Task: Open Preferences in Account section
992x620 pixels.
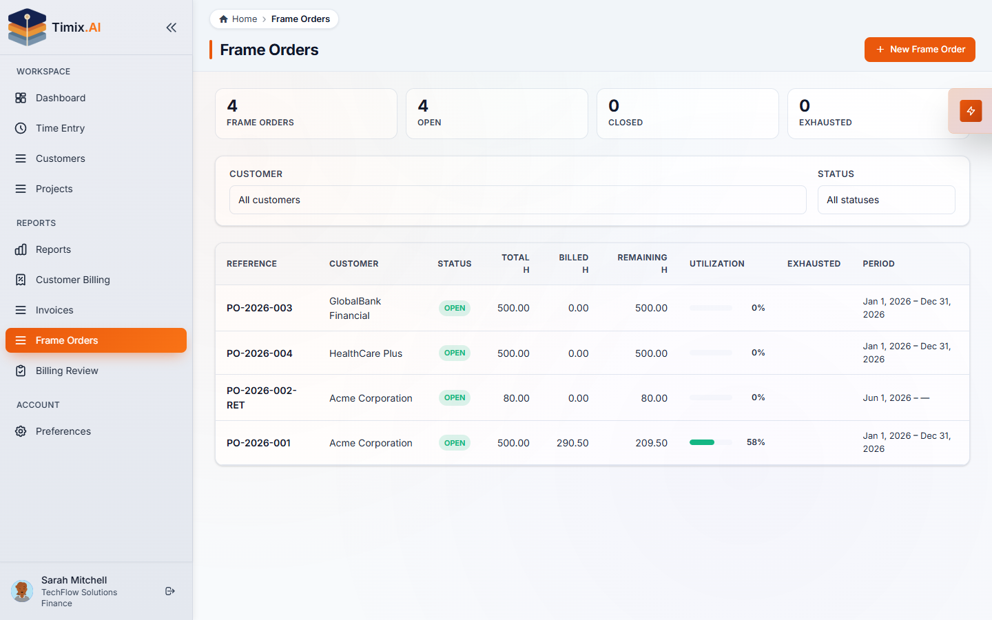Action: pyautogui.click(x=96, y=431)
